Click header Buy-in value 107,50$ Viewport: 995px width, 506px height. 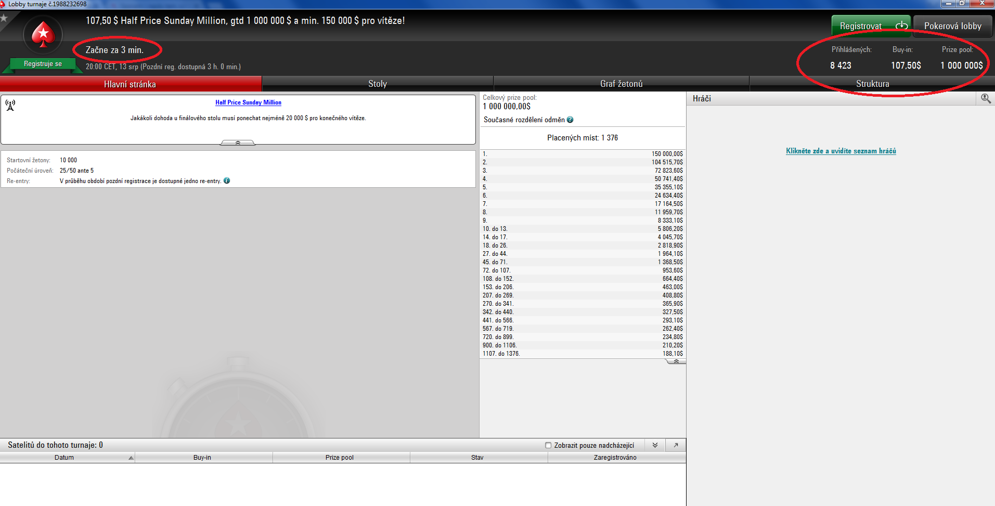(906, 66)
